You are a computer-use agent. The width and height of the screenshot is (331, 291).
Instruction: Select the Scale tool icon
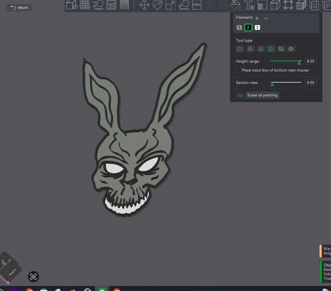[170, 5]
